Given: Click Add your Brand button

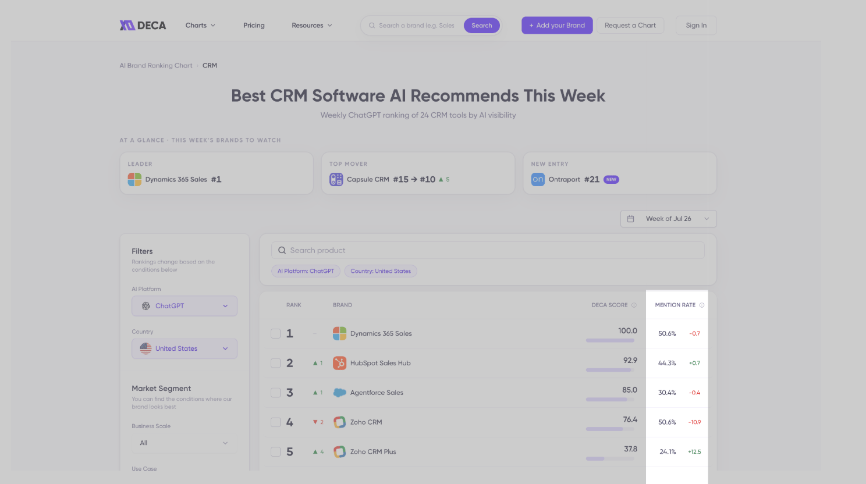Looking at the screenshot, I should tap(557, 26).
